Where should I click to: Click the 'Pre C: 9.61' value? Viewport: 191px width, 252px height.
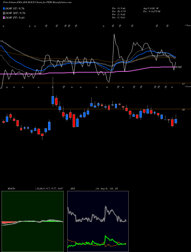[119, 18]
